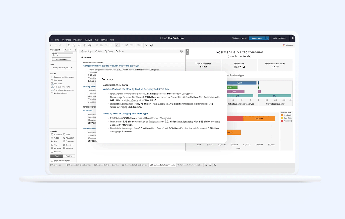The height and width of the screenshot is (219, 345).
Task: Switch to the Layout tab
Action: click(68, 50)
